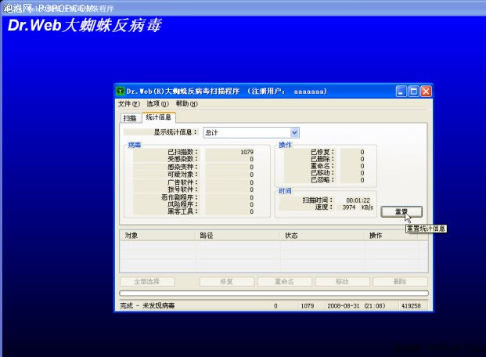
Task: Minimize the Dr.Web scanner window
Action: (401, 92)
